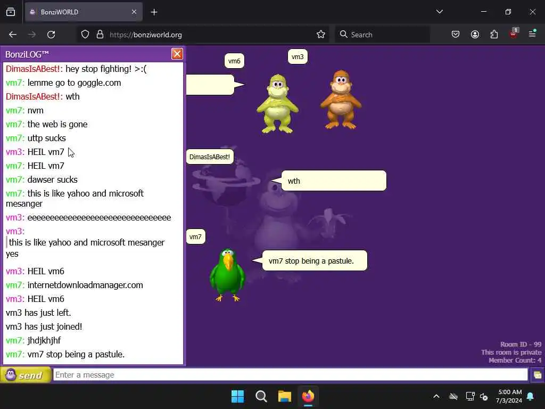Click the Firefox Search box
The width and height of the screenshot is (545, 409).
(382, 35)
